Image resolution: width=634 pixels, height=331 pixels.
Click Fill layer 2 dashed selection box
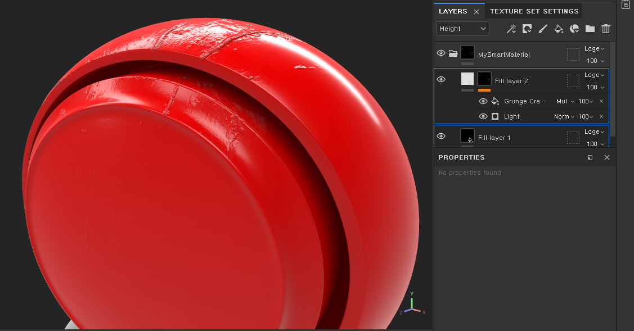pyautogui.click(x=573, y=81)
